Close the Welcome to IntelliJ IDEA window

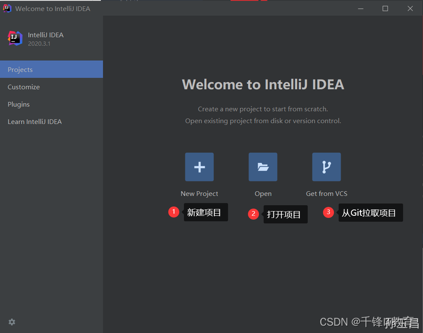[410, 8]
